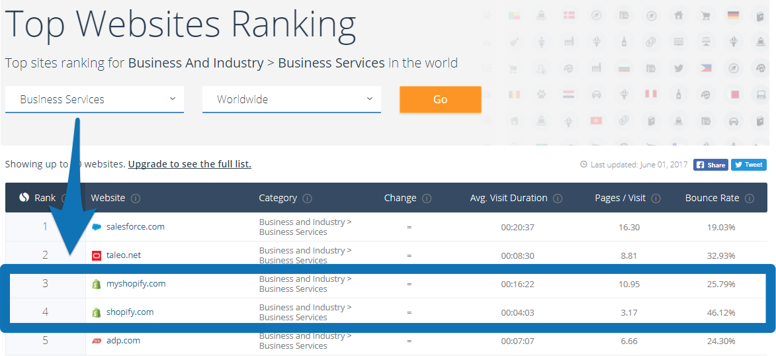
Task: Share the ranking on Facebook
Action: pyautogui.click(x=711, y=165)
